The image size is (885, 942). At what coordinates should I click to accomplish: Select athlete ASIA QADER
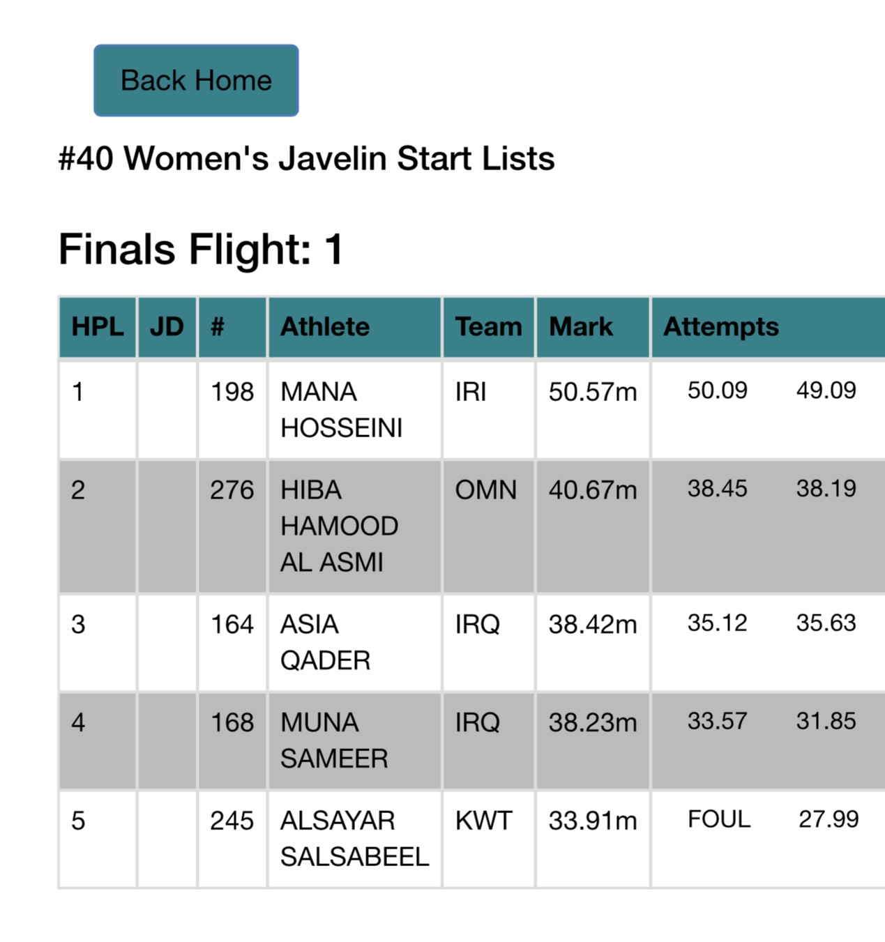(x=325, y=642)
